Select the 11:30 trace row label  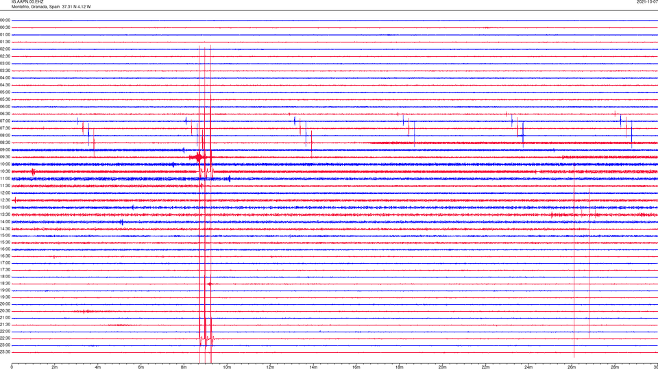pyautogui.click(x=5, y=186)
